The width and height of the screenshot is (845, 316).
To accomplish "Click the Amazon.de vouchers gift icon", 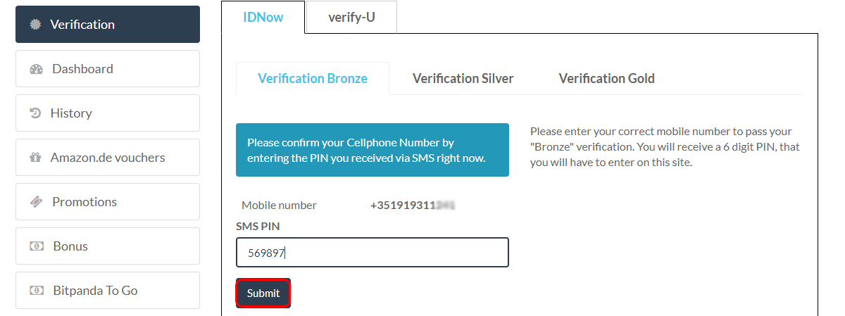I will coord(36,158).
